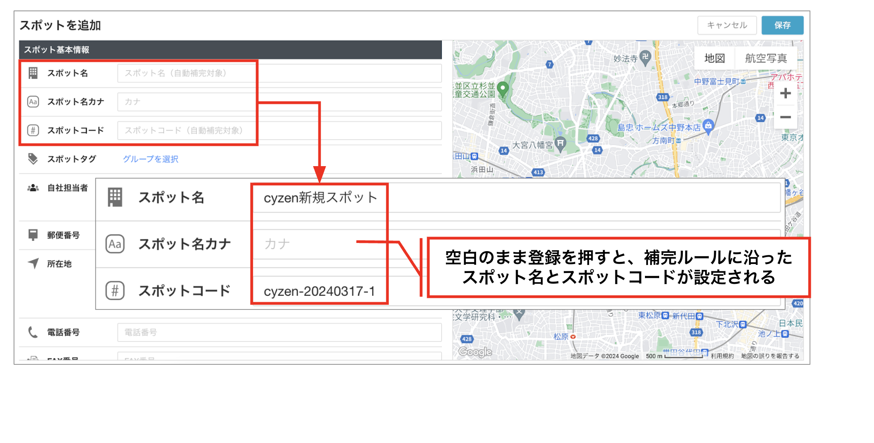Focus the small スポット名カナ input field
Screen dimensions: 874x443
(279, 102)
